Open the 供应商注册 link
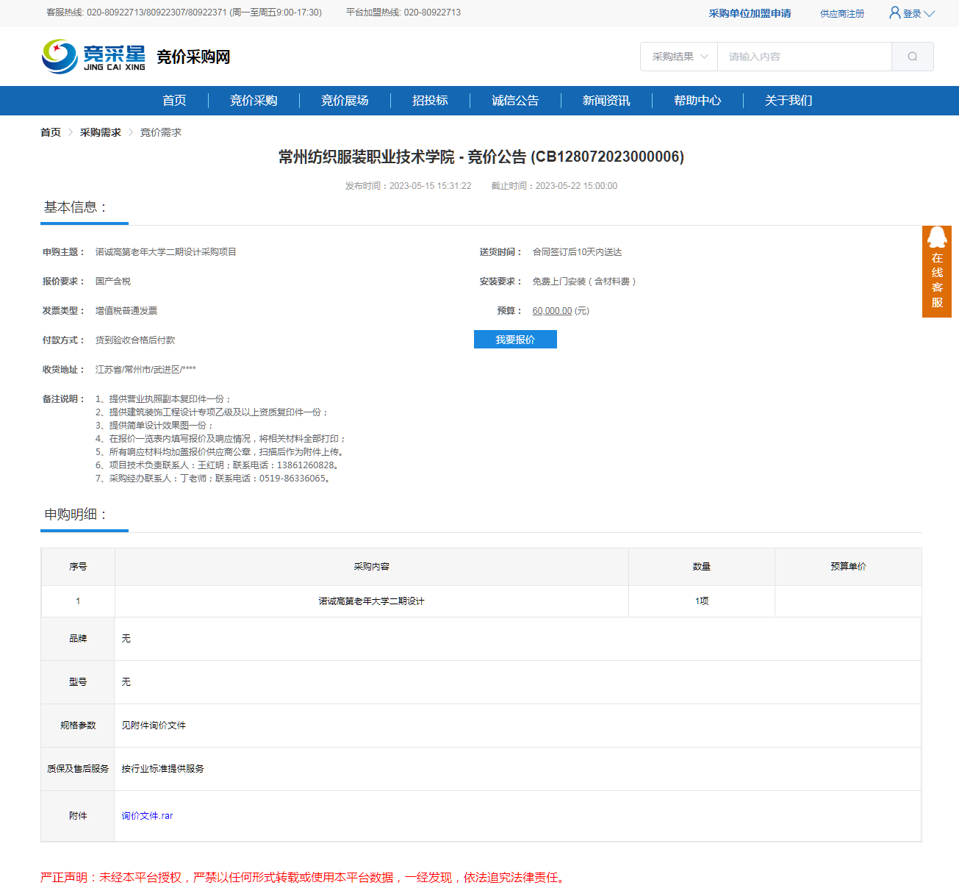The width and height of the screenshot is (959, 888). (842, 14)
